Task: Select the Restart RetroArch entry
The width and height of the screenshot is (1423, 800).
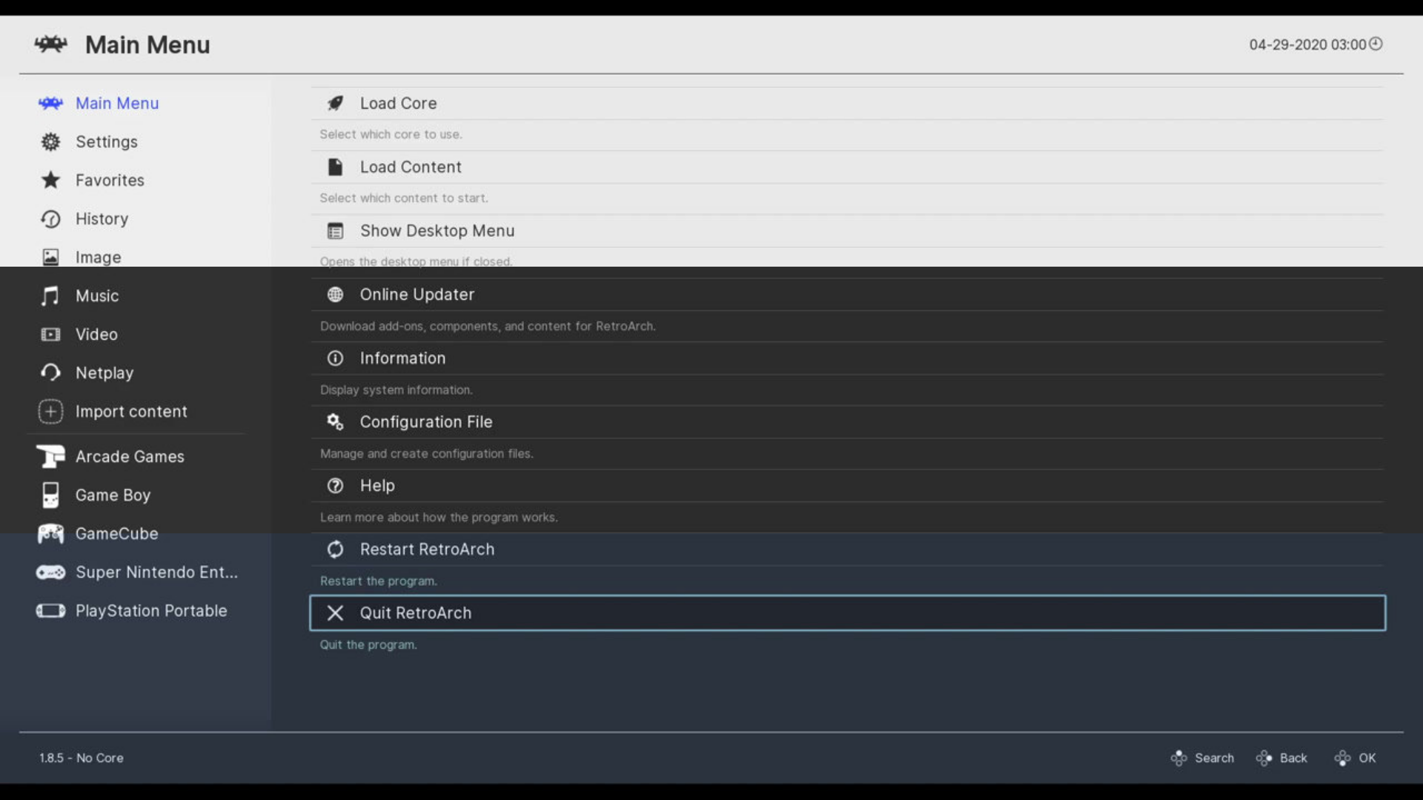Action: 847,550
